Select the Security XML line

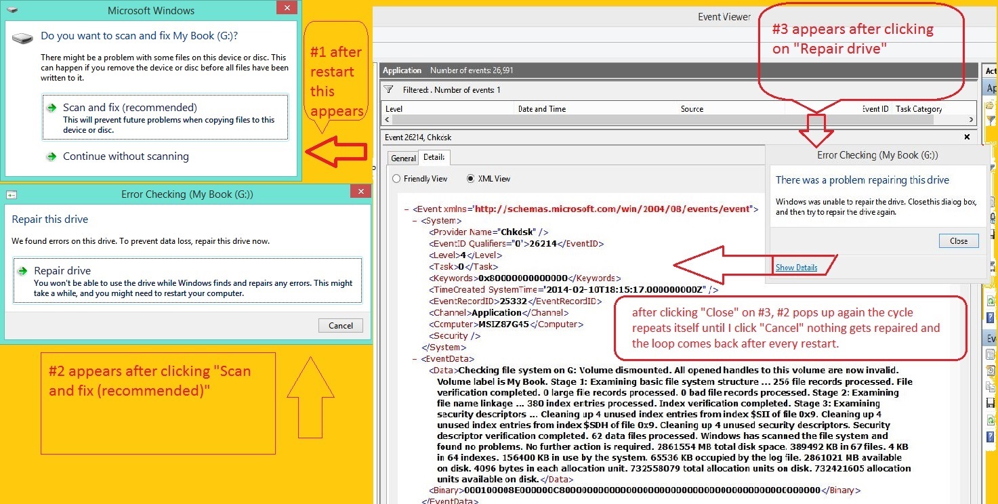455,336
